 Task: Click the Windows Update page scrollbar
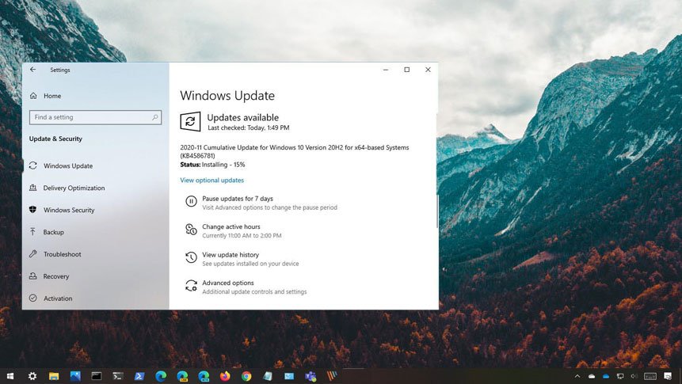(436, 212)
